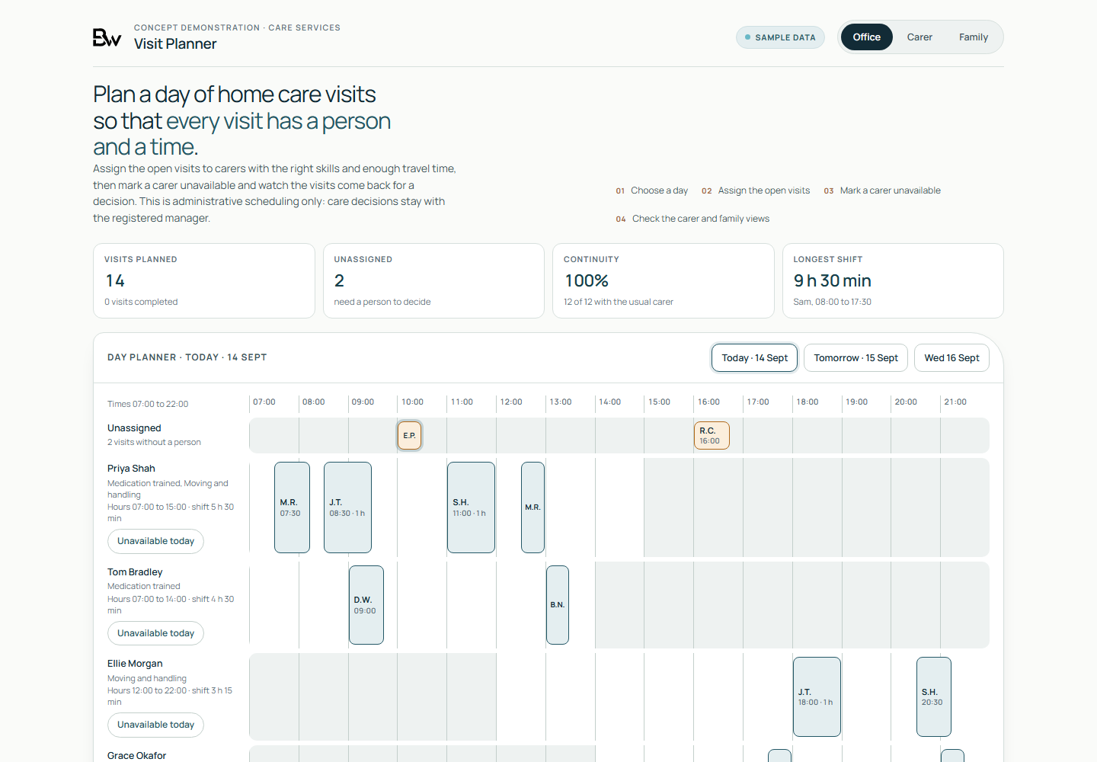Click the Ellie Morgan carer name

[135, 664]
